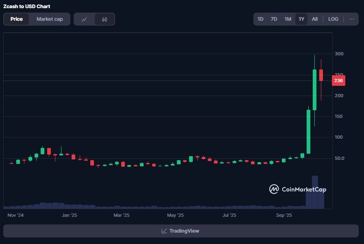Click the 300 price axis label
The height and width of the screenshot is (244, 364).
point(339,54)
